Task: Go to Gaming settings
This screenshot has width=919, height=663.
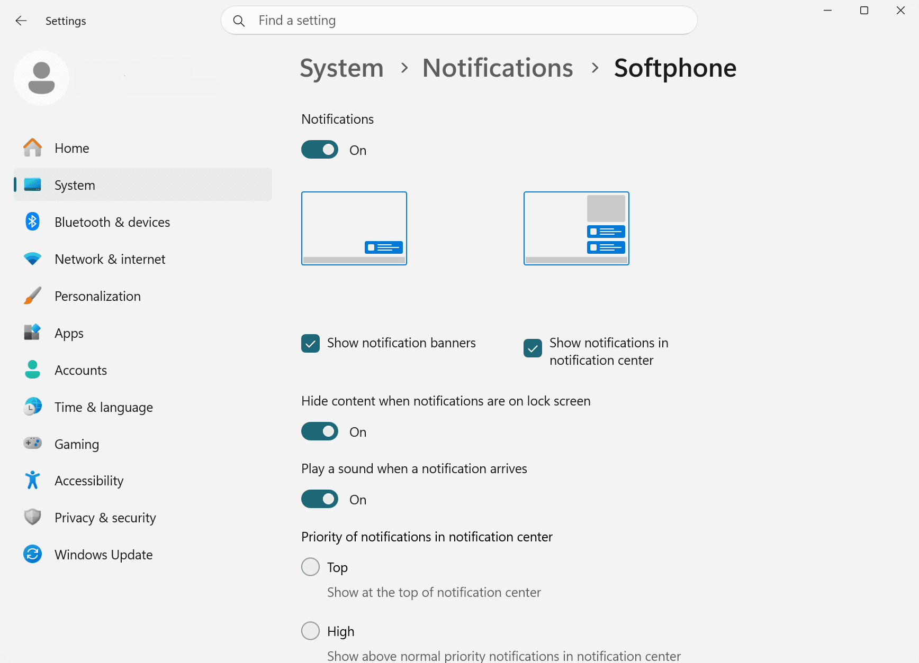Action: tap(143, 444)
